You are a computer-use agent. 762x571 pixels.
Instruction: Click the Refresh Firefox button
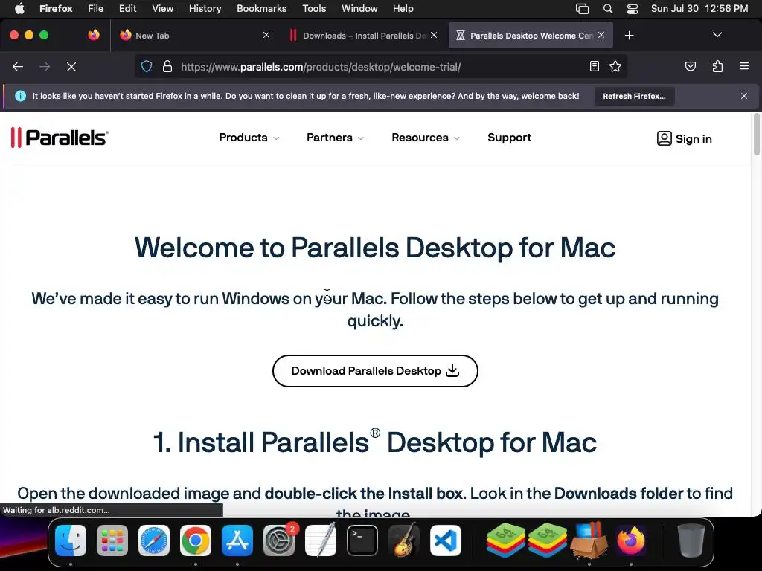pyautogui.click(x=634, y=96)
